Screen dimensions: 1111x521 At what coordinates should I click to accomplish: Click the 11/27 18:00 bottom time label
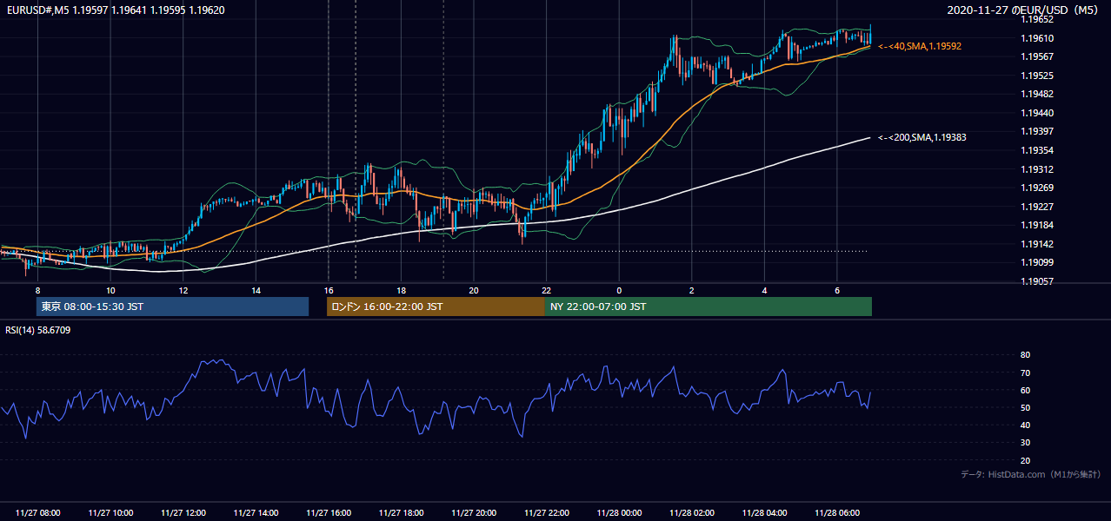(402, 513)
